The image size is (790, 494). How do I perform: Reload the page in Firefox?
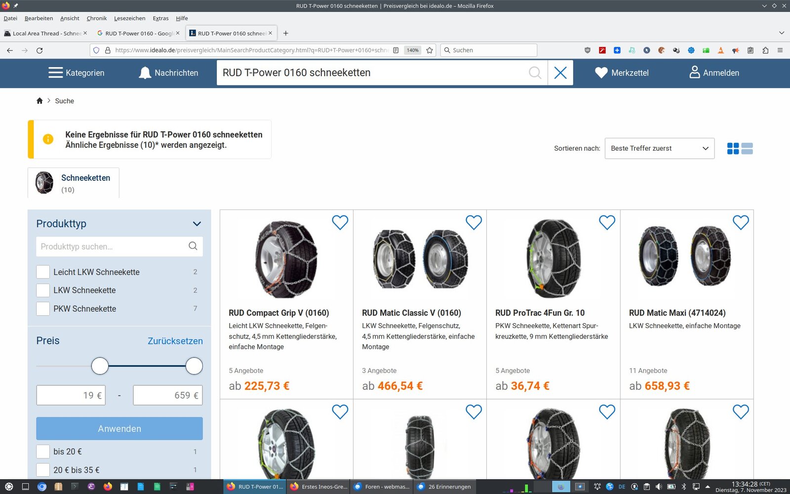click(x=39, y=50)
